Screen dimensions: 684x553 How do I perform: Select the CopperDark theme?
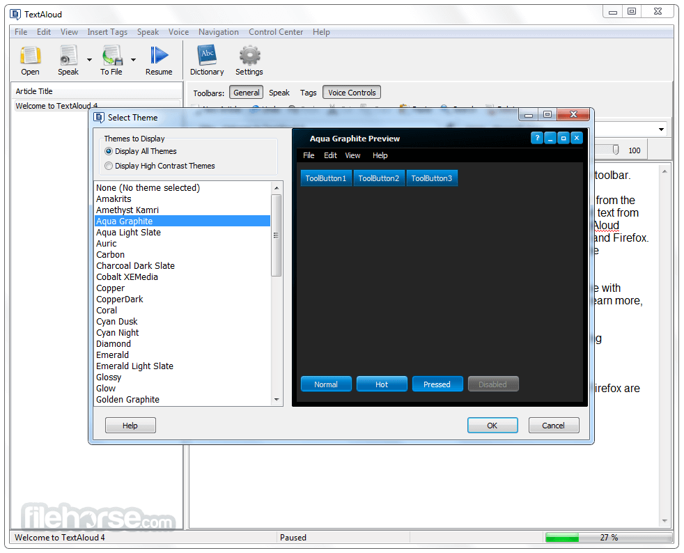182,299
